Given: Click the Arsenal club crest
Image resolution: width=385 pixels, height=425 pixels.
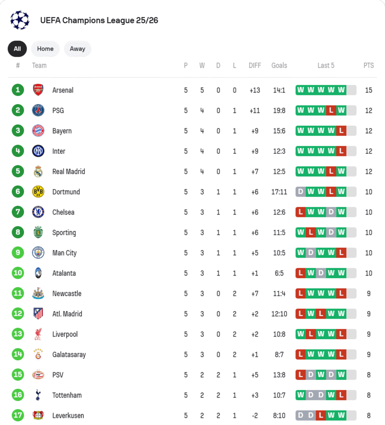Looking at the screenshot, I should 38,90.
